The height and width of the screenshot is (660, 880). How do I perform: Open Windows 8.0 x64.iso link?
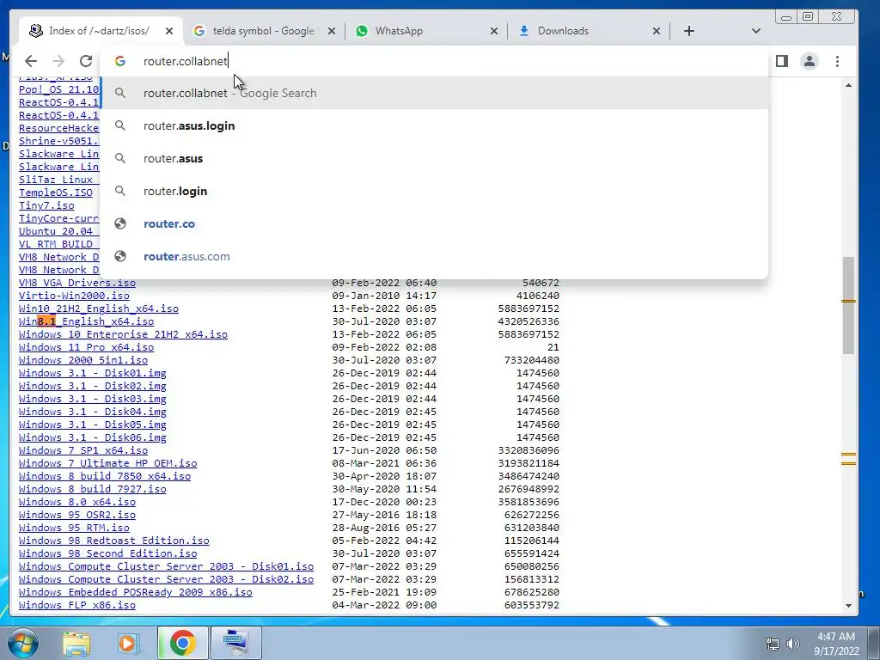tap(76, 502)
